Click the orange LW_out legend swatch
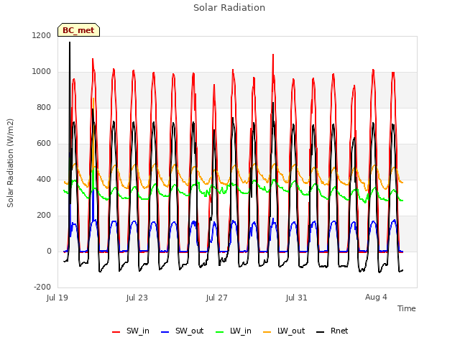Screen dimensions: 460x345 tap(267, 332)
